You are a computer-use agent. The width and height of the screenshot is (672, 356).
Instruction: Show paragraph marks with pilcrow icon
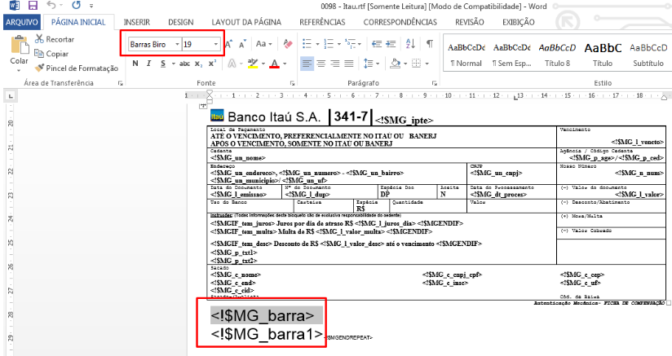430,44
